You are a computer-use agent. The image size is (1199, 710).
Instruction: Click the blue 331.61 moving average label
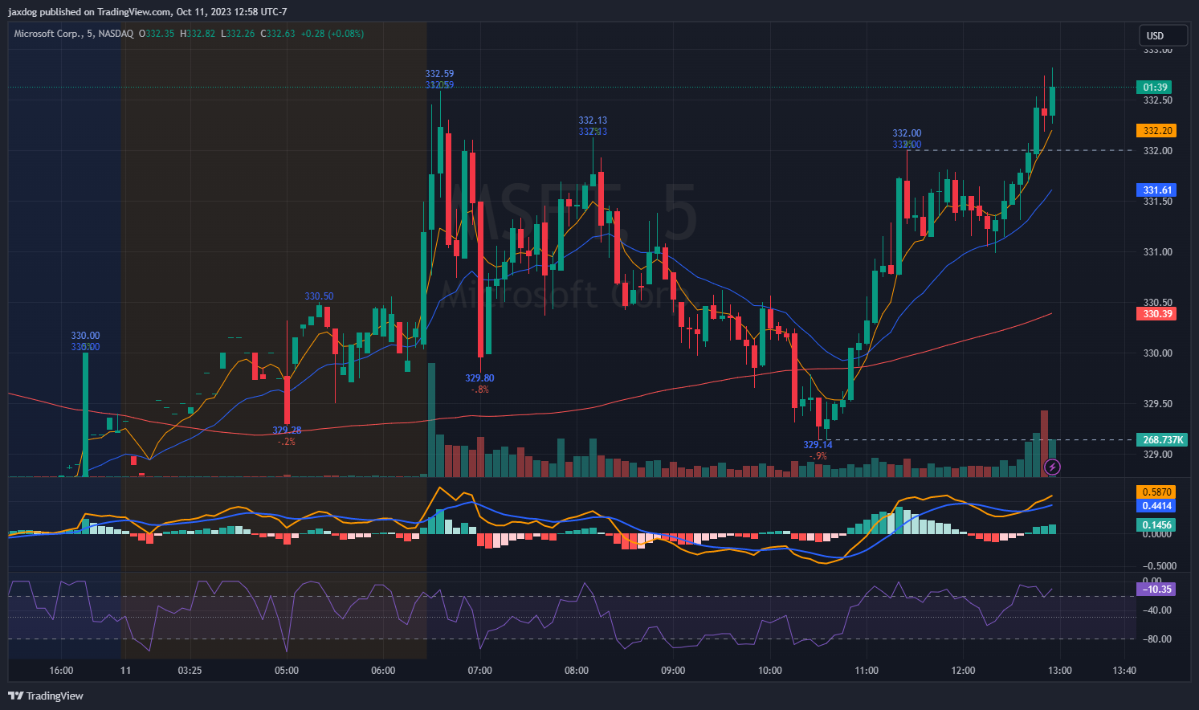(1156, 190)
